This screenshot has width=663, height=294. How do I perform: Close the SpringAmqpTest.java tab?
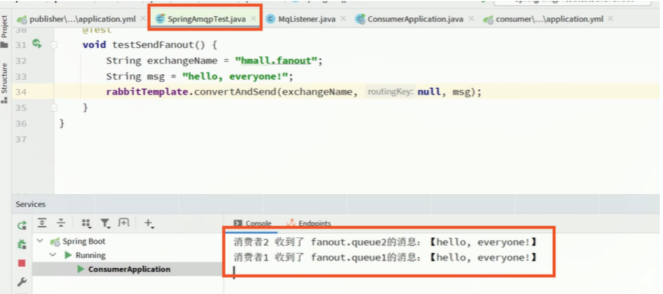254,19
